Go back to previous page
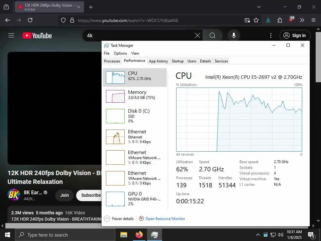 point(8,20)
